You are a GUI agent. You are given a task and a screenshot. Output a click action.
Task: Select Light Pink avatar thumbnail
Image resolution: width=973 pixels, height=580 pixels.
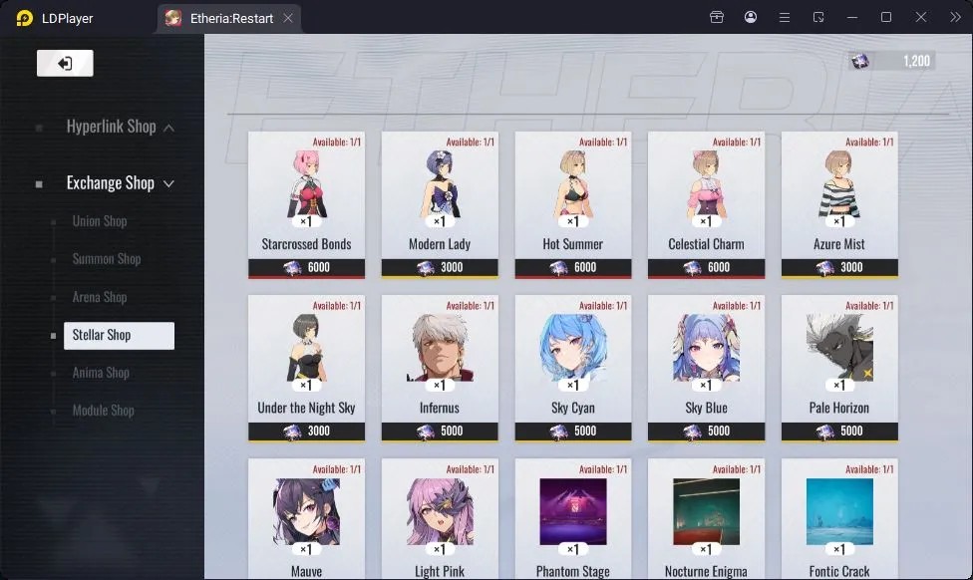[440, 512]
